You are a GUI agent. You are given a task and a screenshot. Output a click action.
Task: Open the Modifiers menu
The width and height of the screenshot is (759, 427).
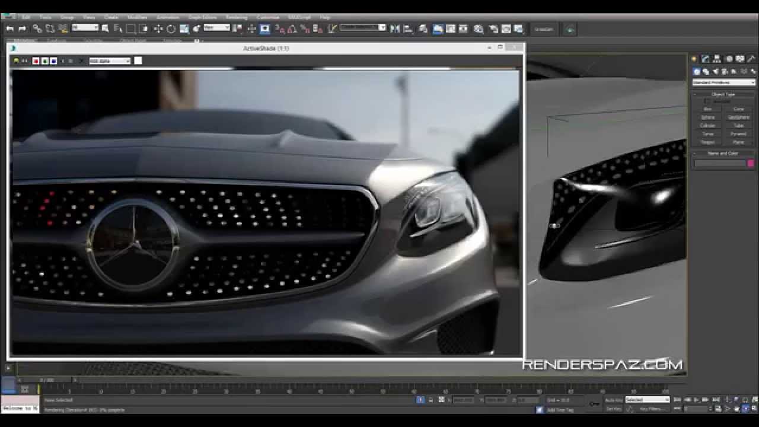pyautogui.click(x=138, y=17)
